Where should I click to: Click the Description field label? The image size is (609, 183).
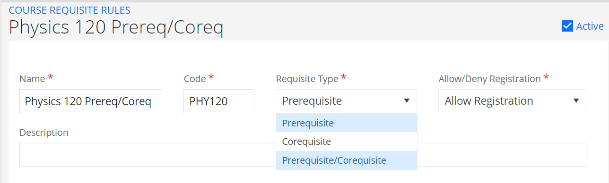click(44, 133)
